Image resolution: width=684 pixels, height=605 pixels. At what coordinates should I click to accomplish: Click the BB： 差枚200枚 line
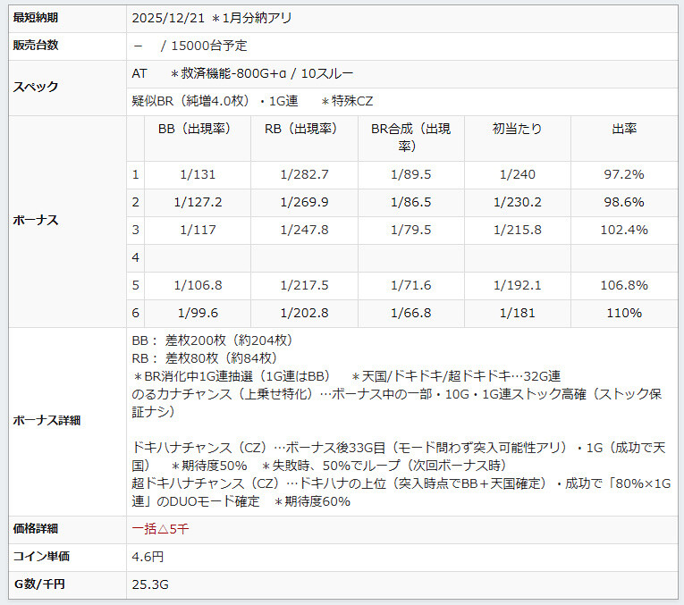212,340
